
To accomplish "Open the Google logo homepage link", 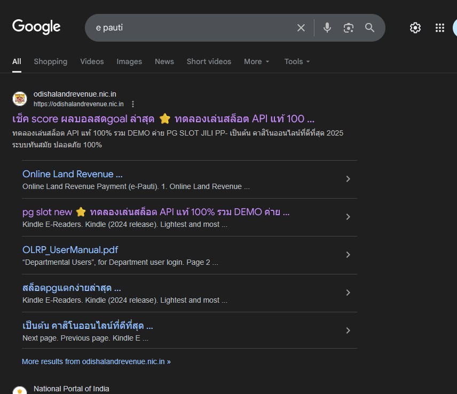I will [36, 27].
